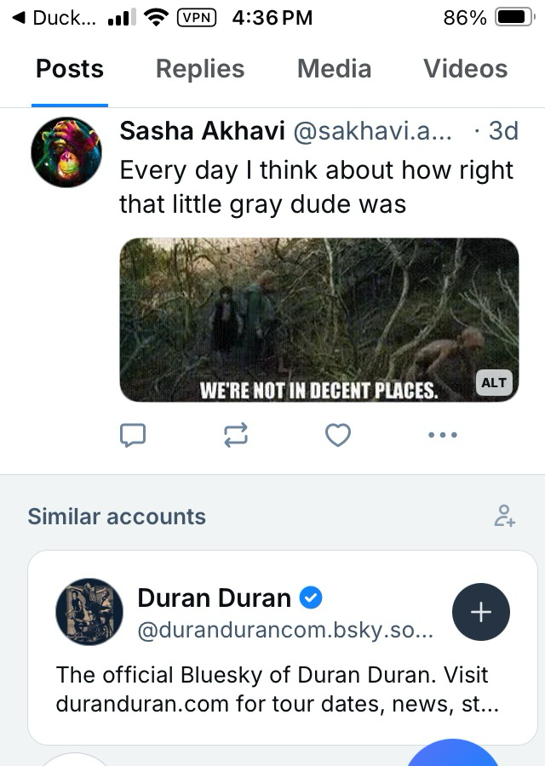Repost Sasha Akhavi's post
Image resolution: width=545 pixels, height=766 pixels.
(x=235, y=436)
